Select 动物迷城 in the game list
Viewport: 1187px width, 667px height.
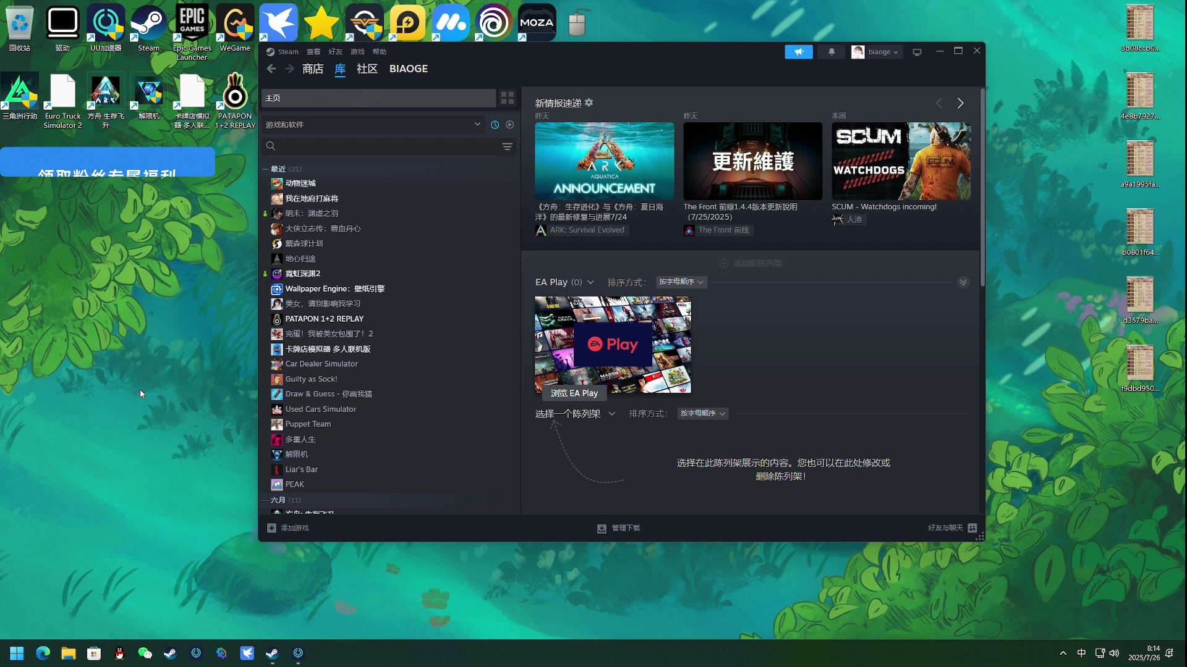300,183
